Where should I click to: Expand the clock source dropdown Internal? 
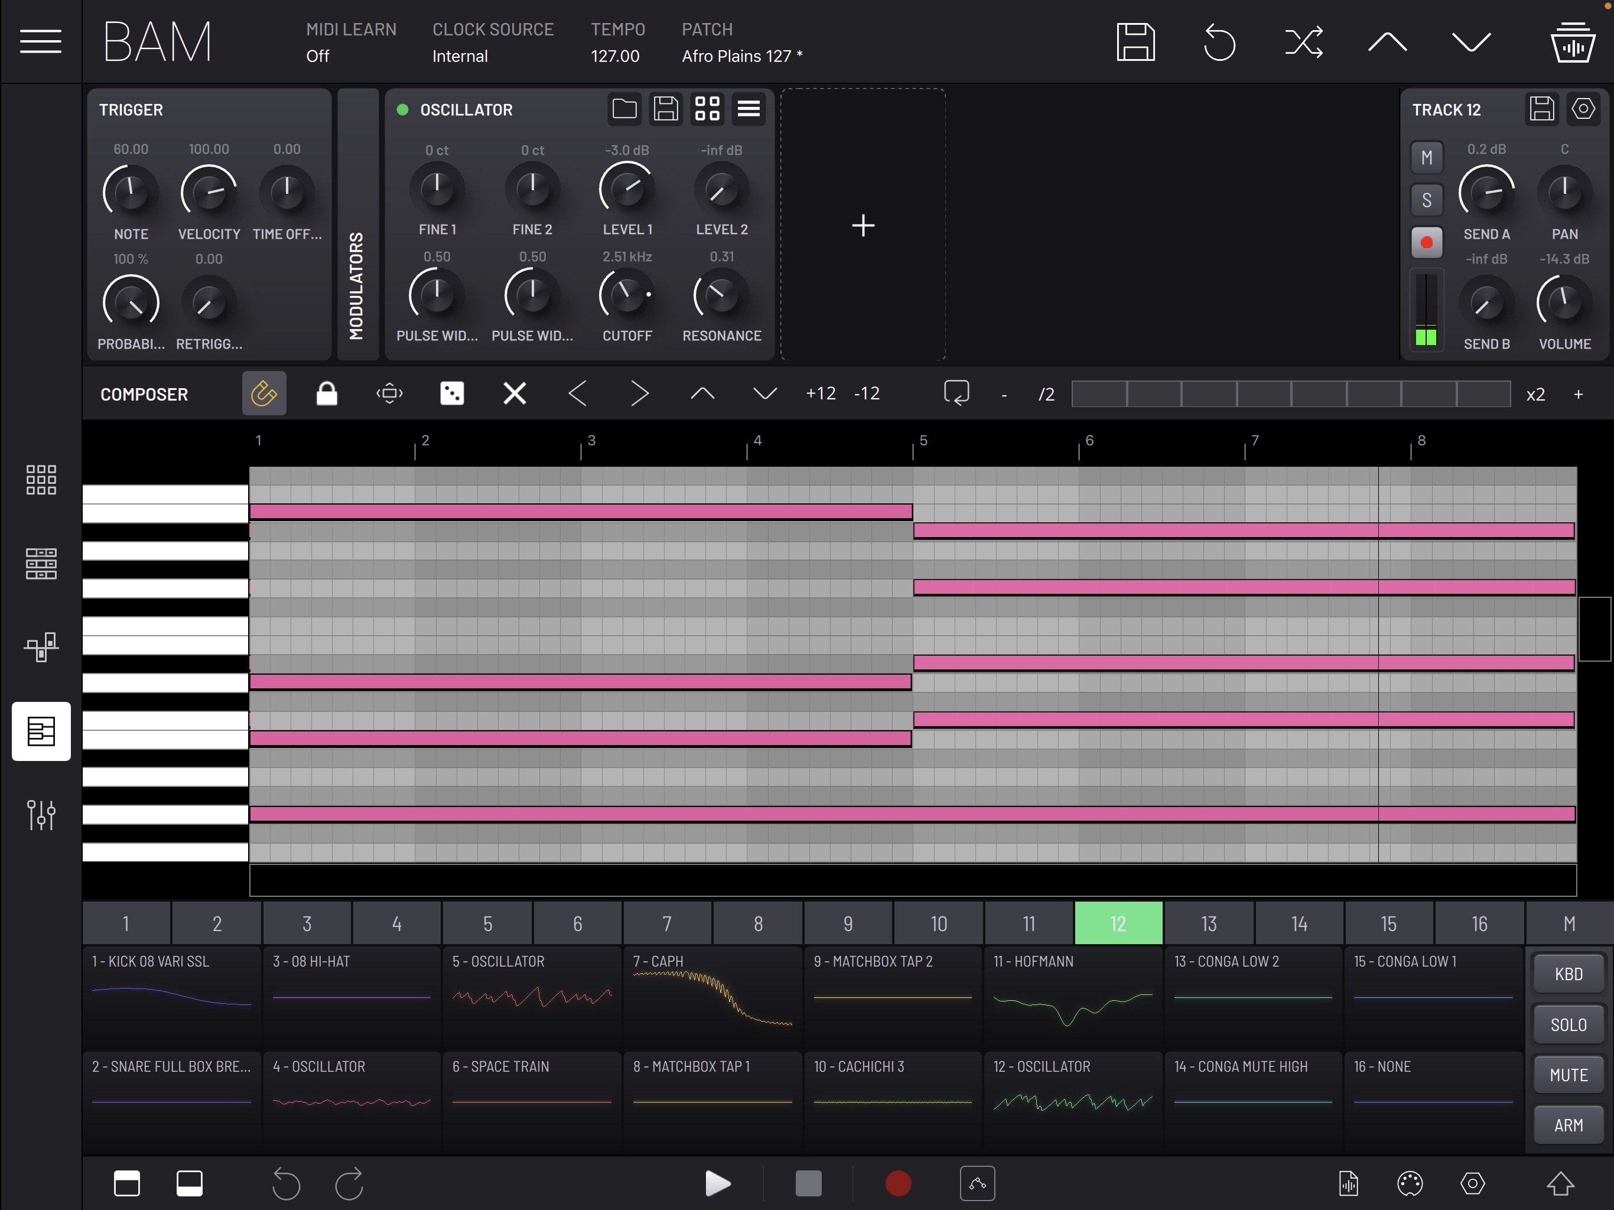460,56
